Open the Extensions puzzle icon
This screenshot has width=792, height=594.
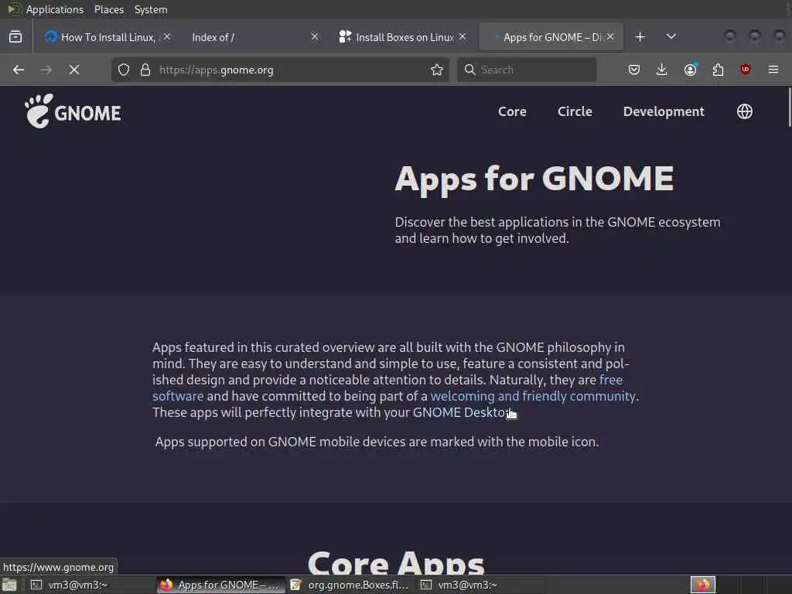click(x=718, y=70)
